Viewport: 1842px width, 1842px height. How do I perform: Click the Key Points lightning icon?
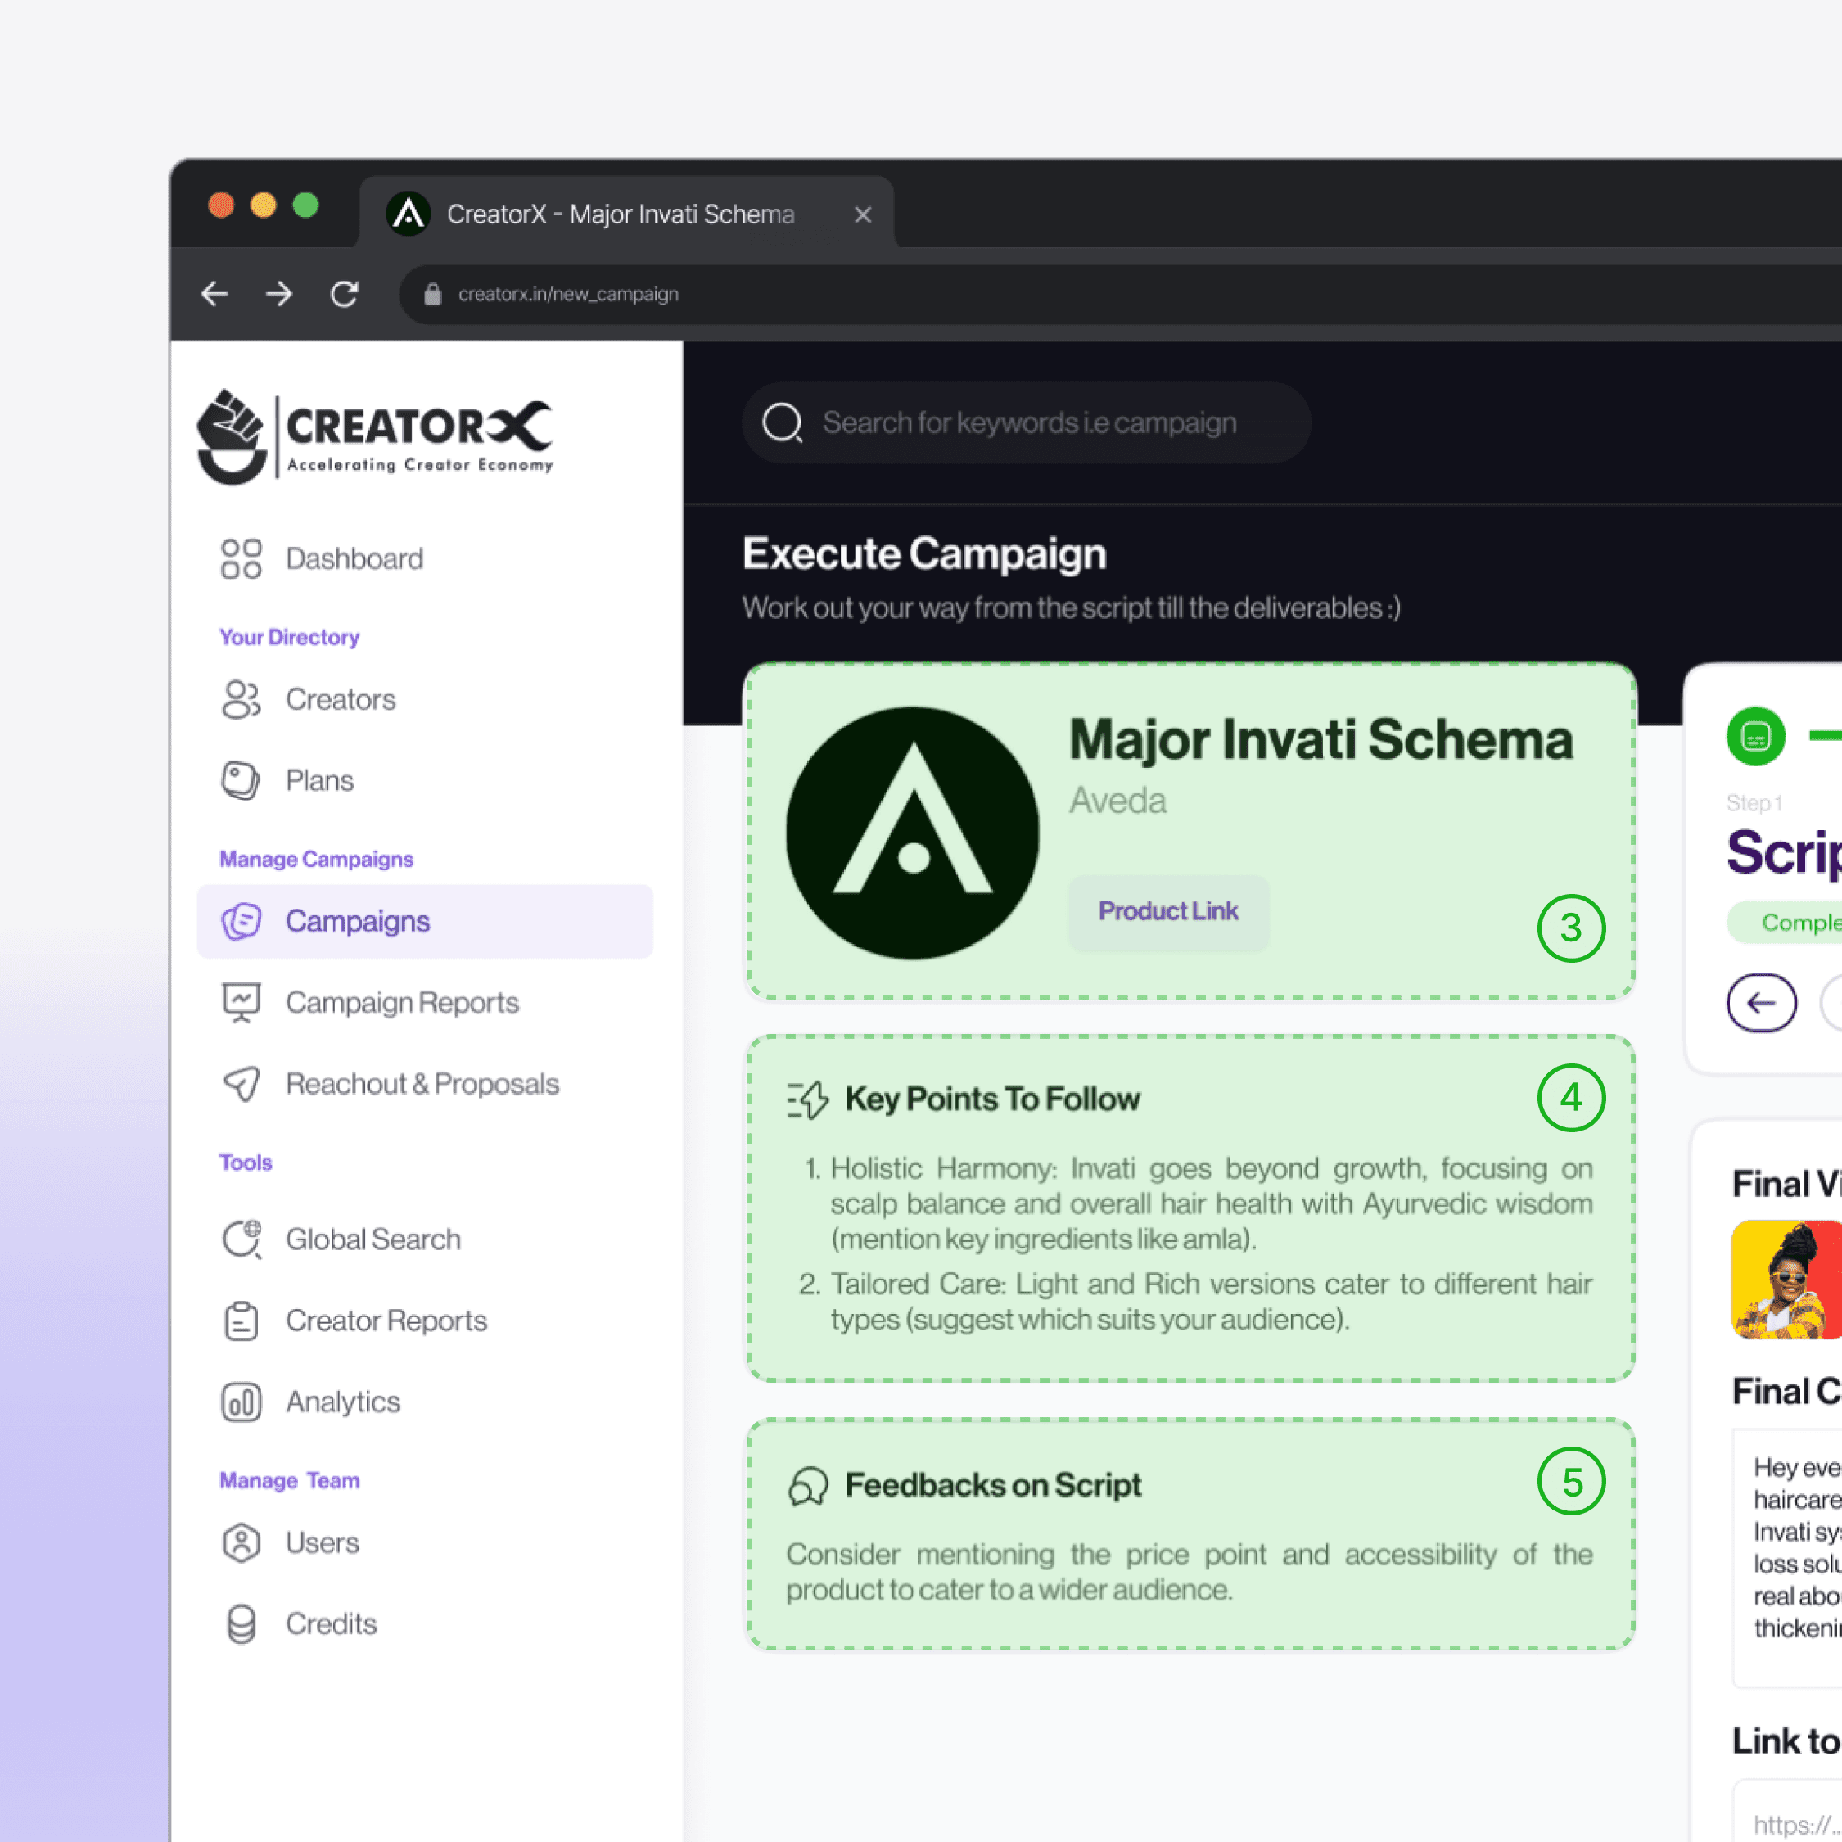point(807,1099)
